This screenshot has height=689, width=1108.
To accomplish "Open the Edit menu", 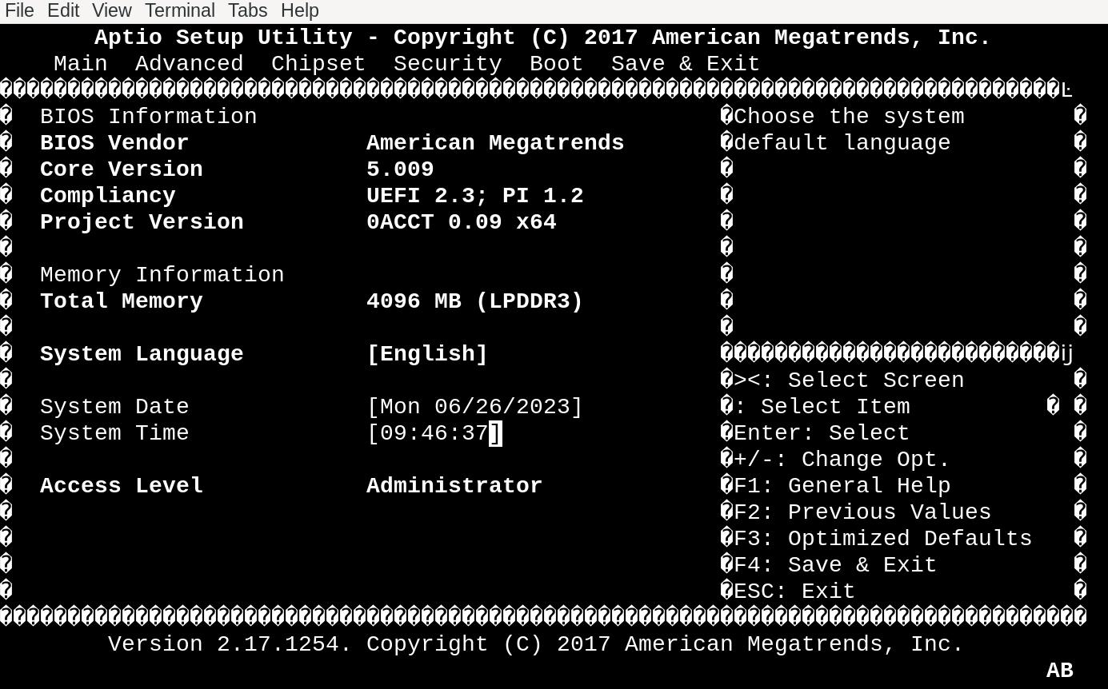I will 63,10.
